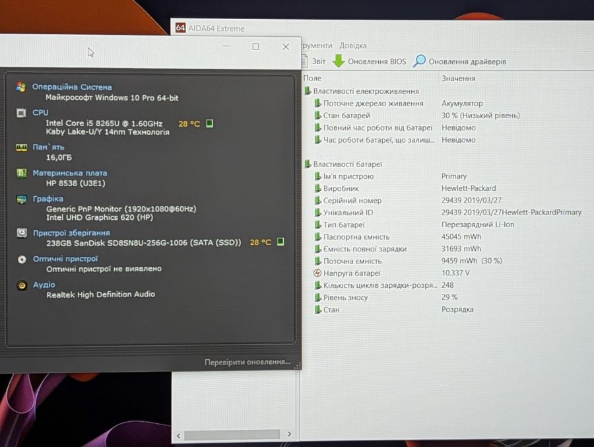Click the Оновлення драйверів label text

[467, 61]
